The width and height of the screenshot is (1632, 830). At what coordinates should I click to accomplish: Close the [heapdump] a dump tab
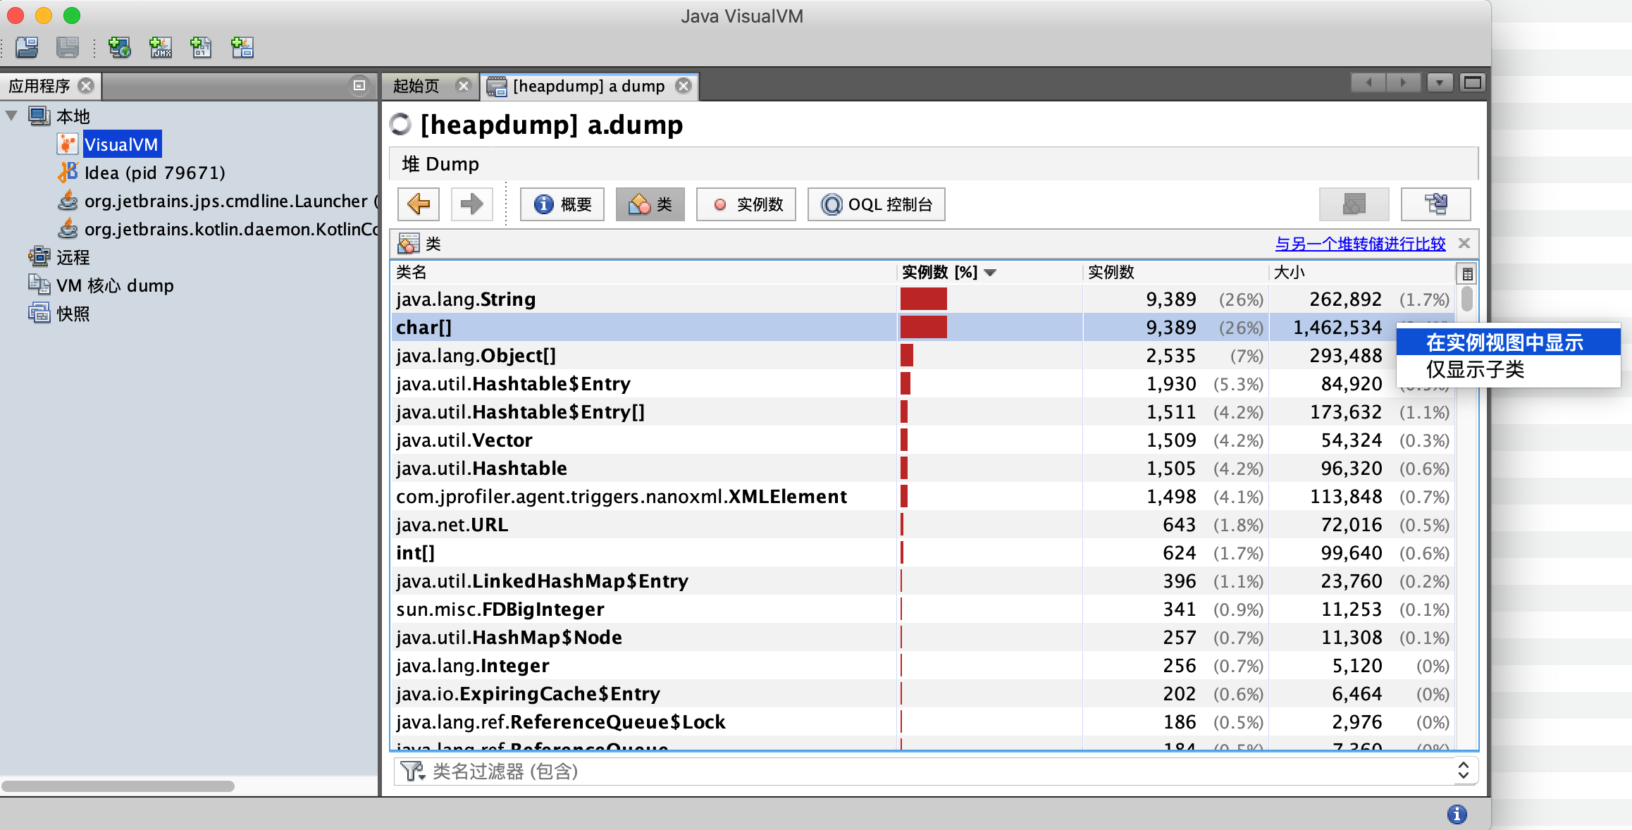(x=683, y=85)
